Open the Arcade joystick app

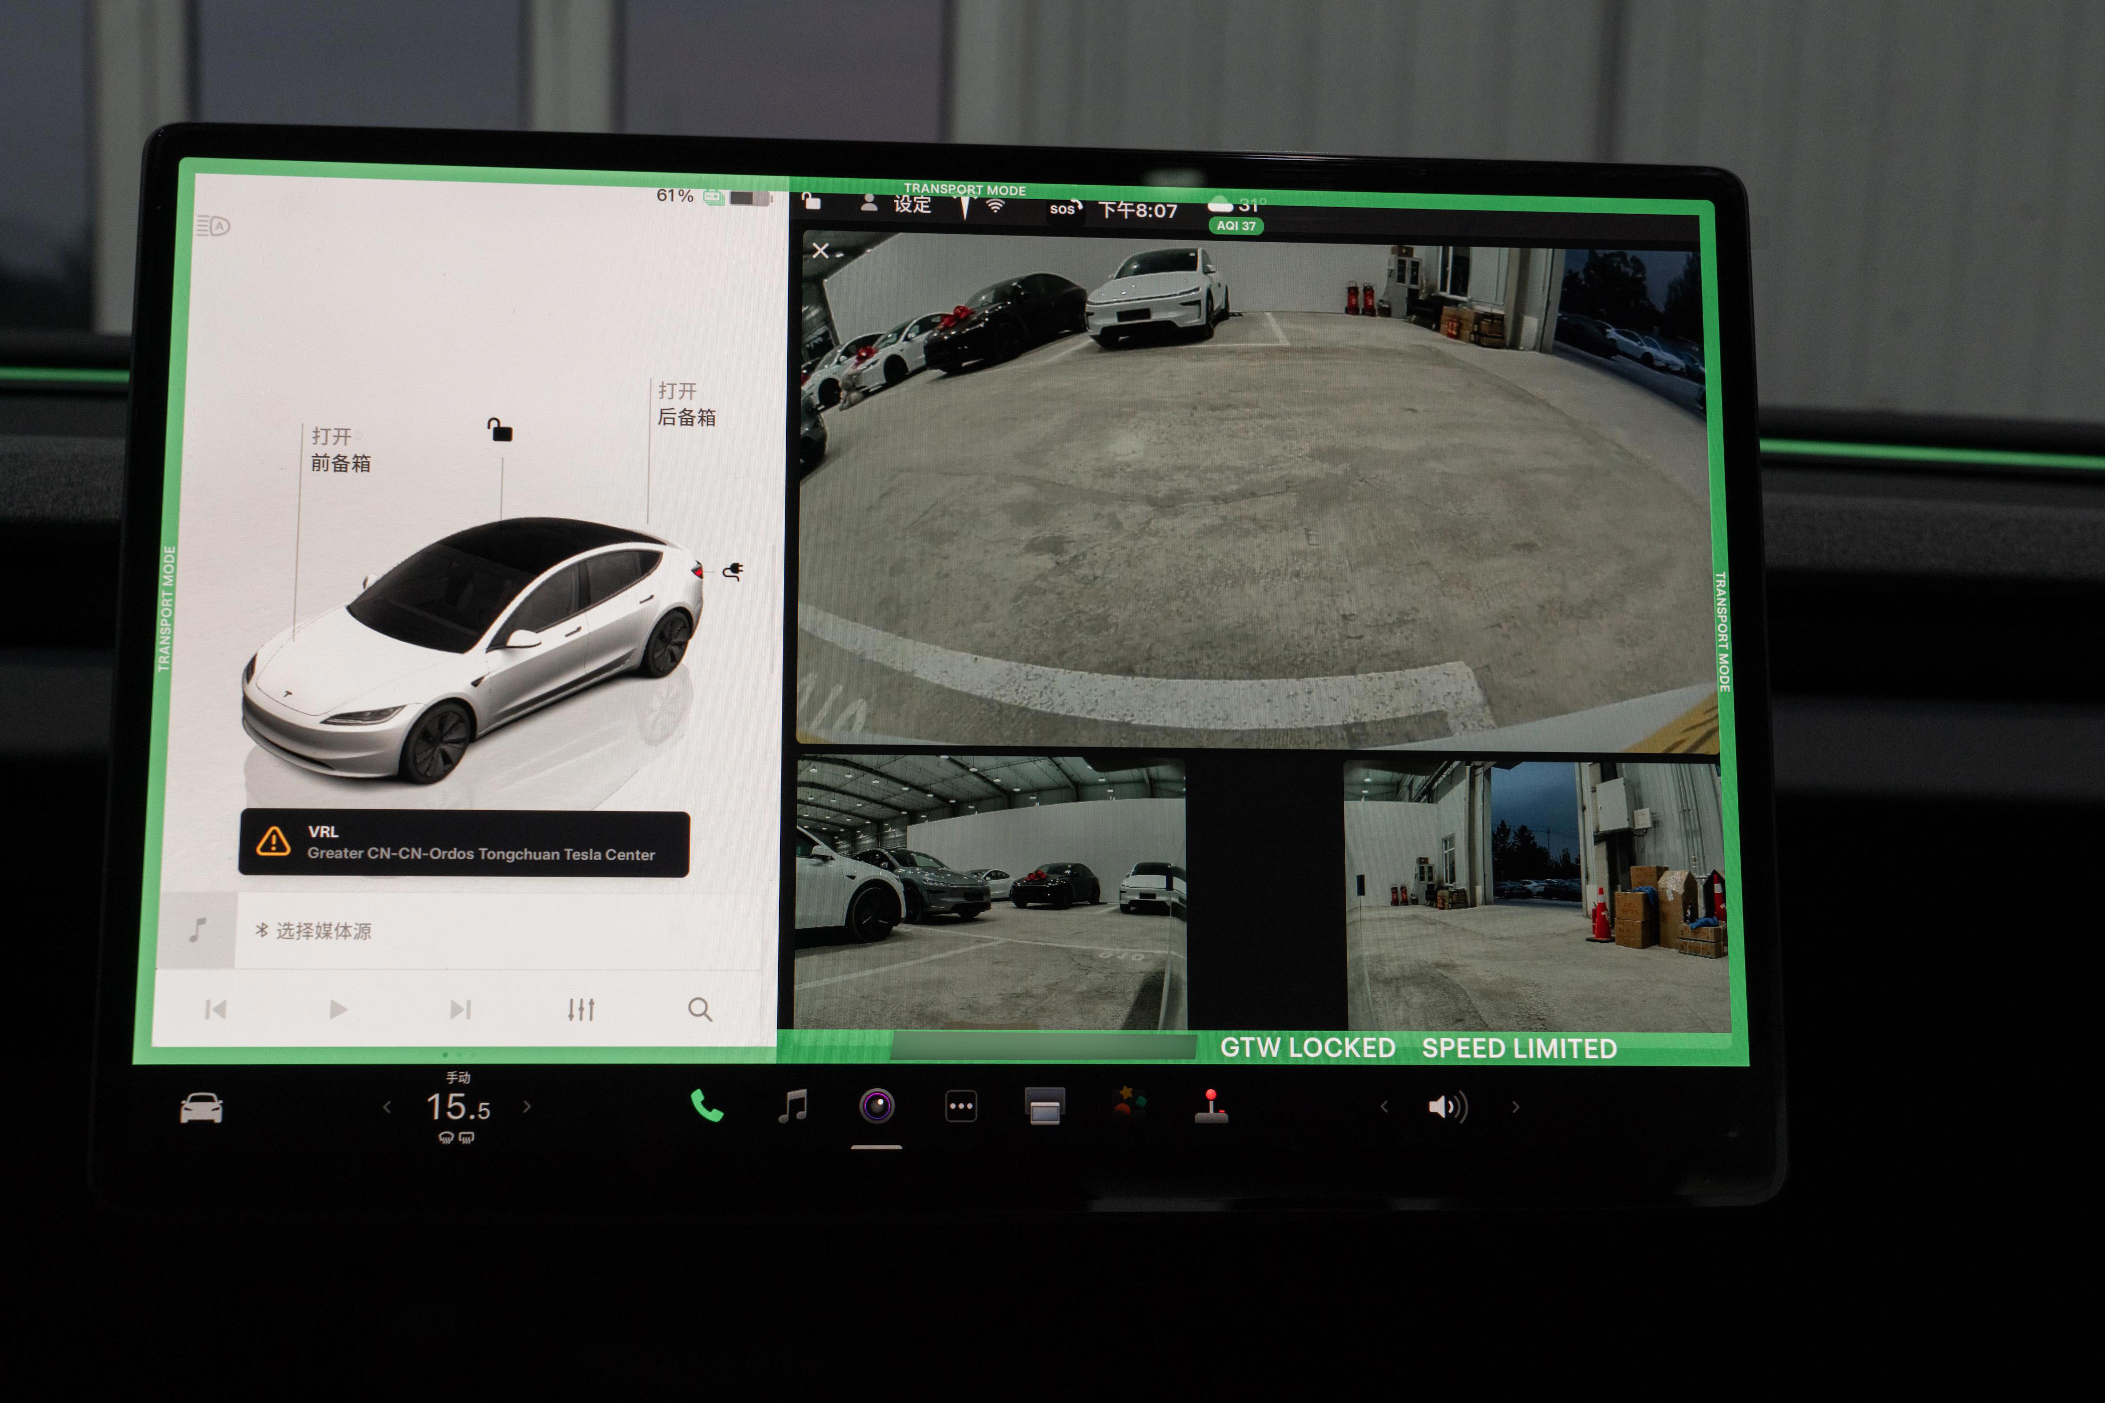coord(1211,1106)
